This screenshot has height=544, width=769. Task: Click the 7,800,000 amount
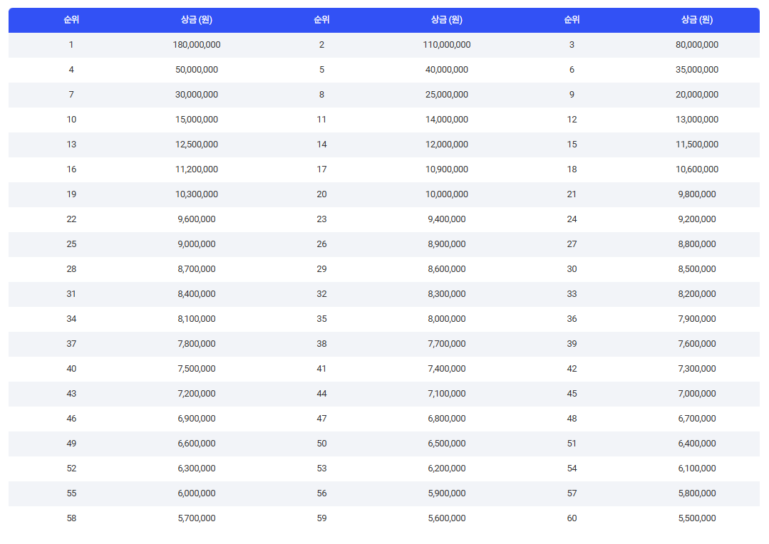point(196,344)
